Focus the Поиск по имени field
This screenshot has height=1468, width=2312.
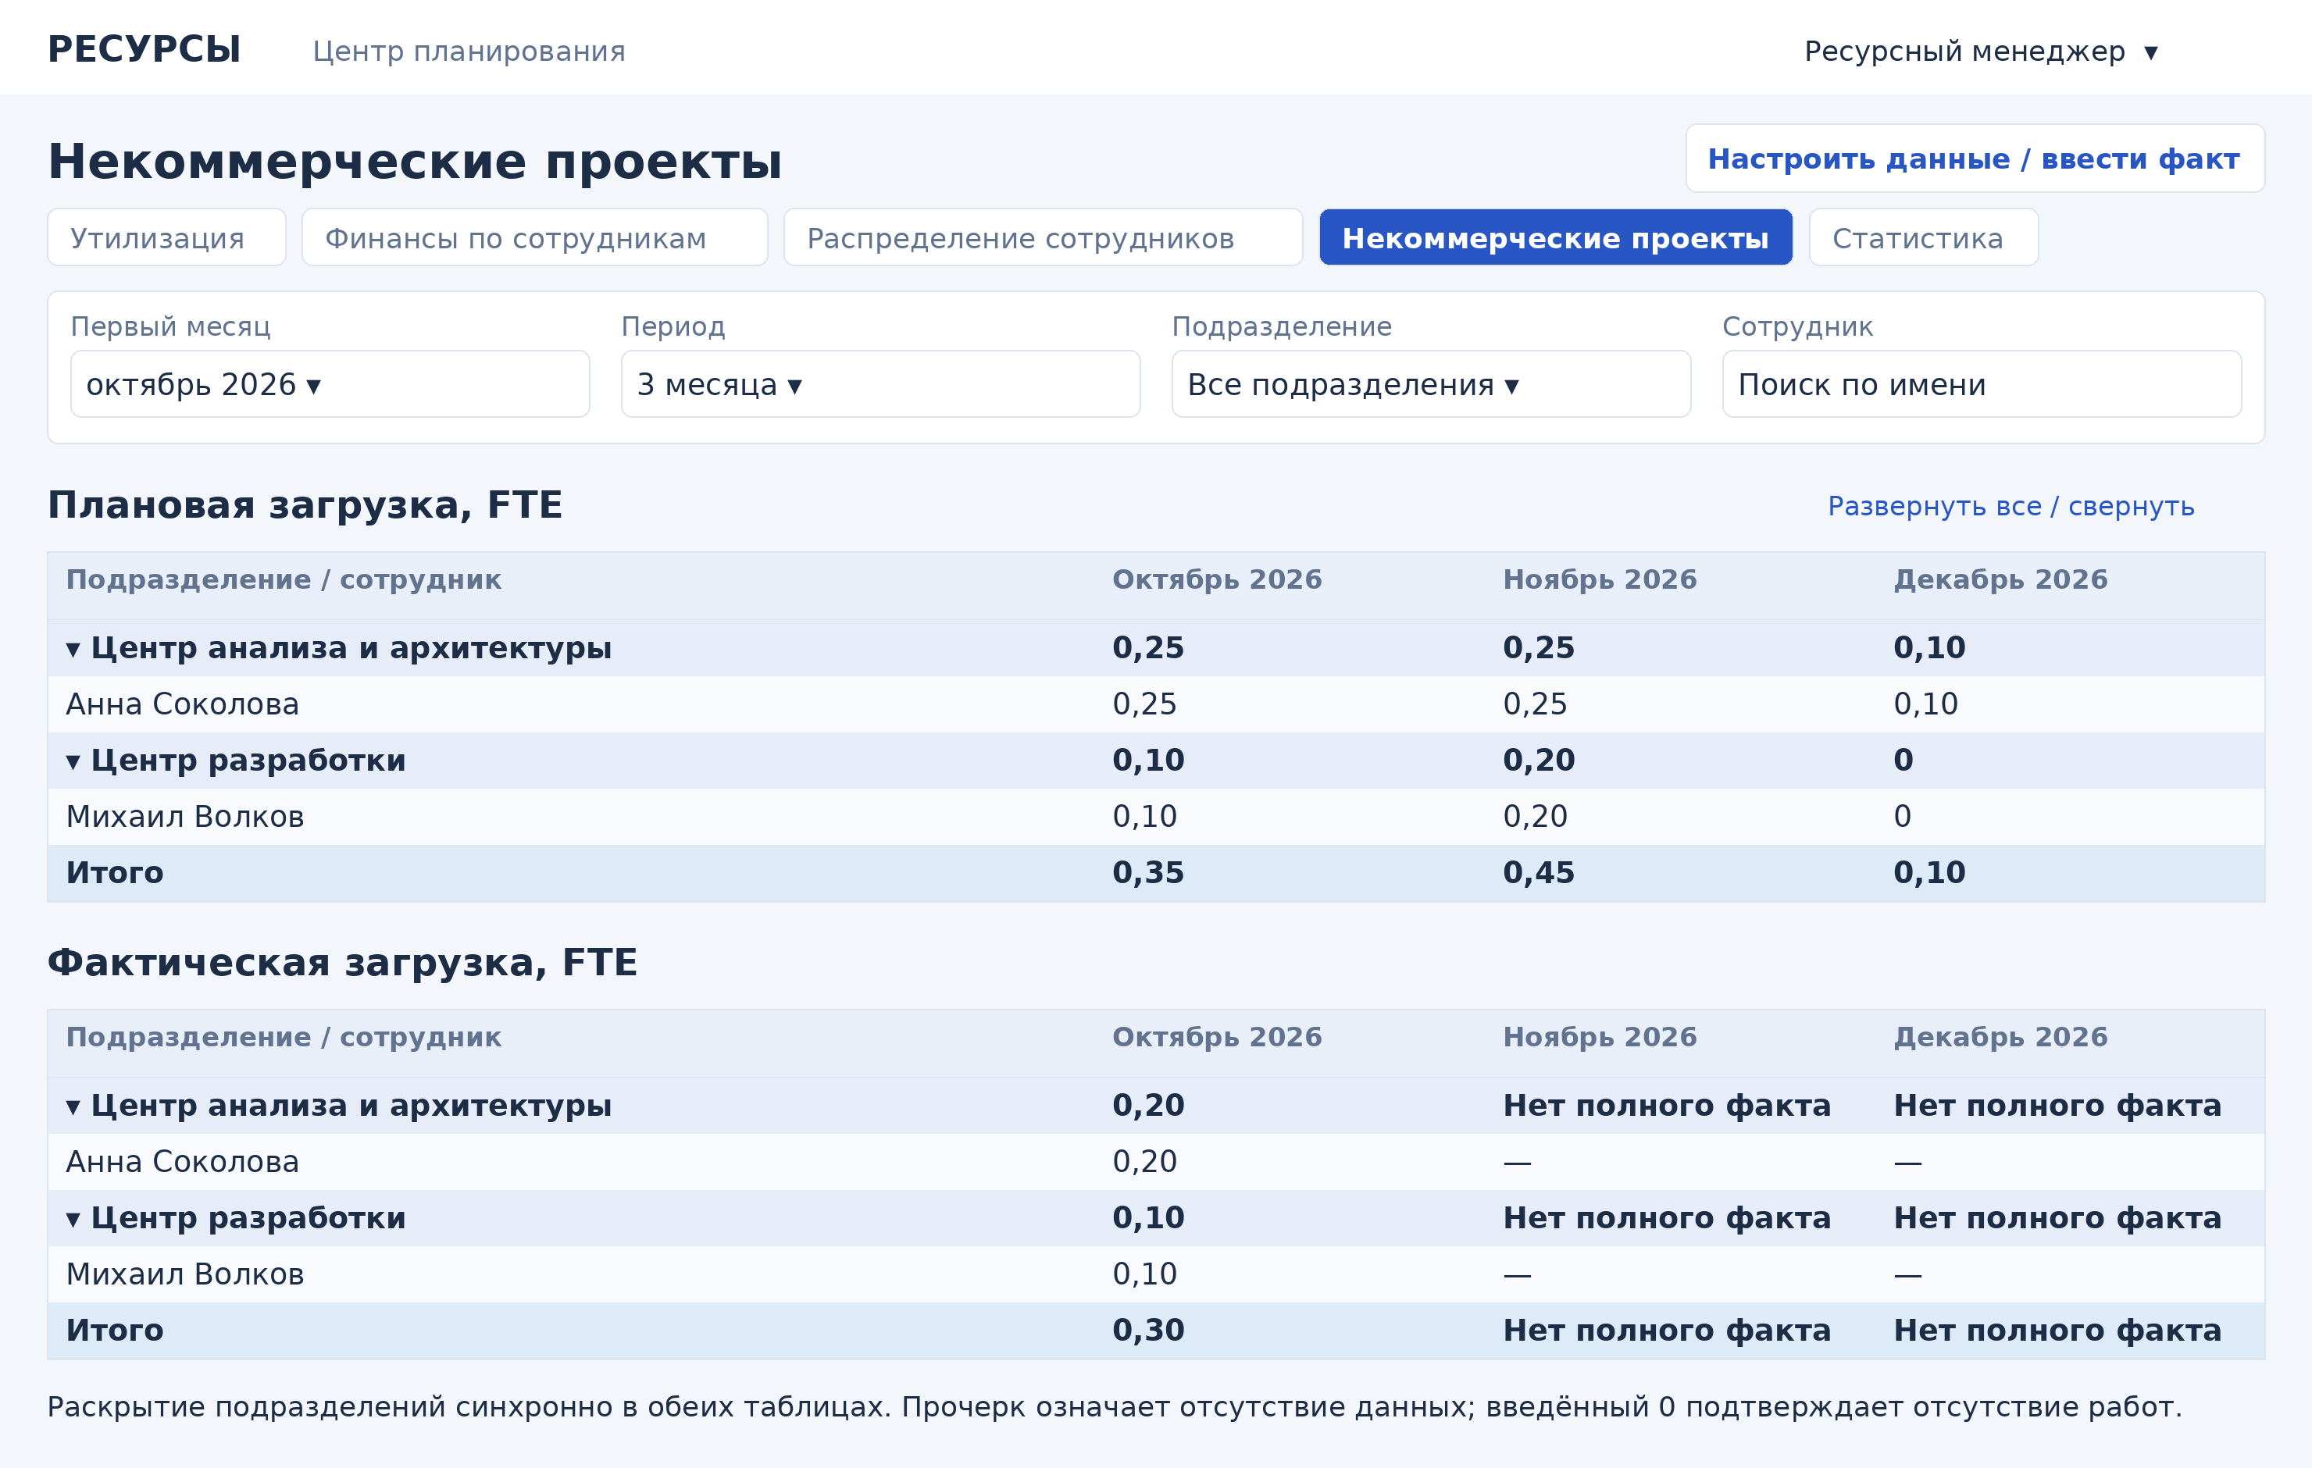1982,384
